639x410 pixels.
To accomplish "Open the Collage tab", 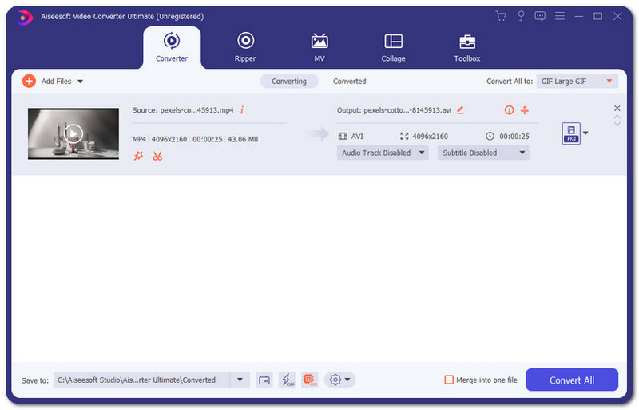I will (393, 47).
